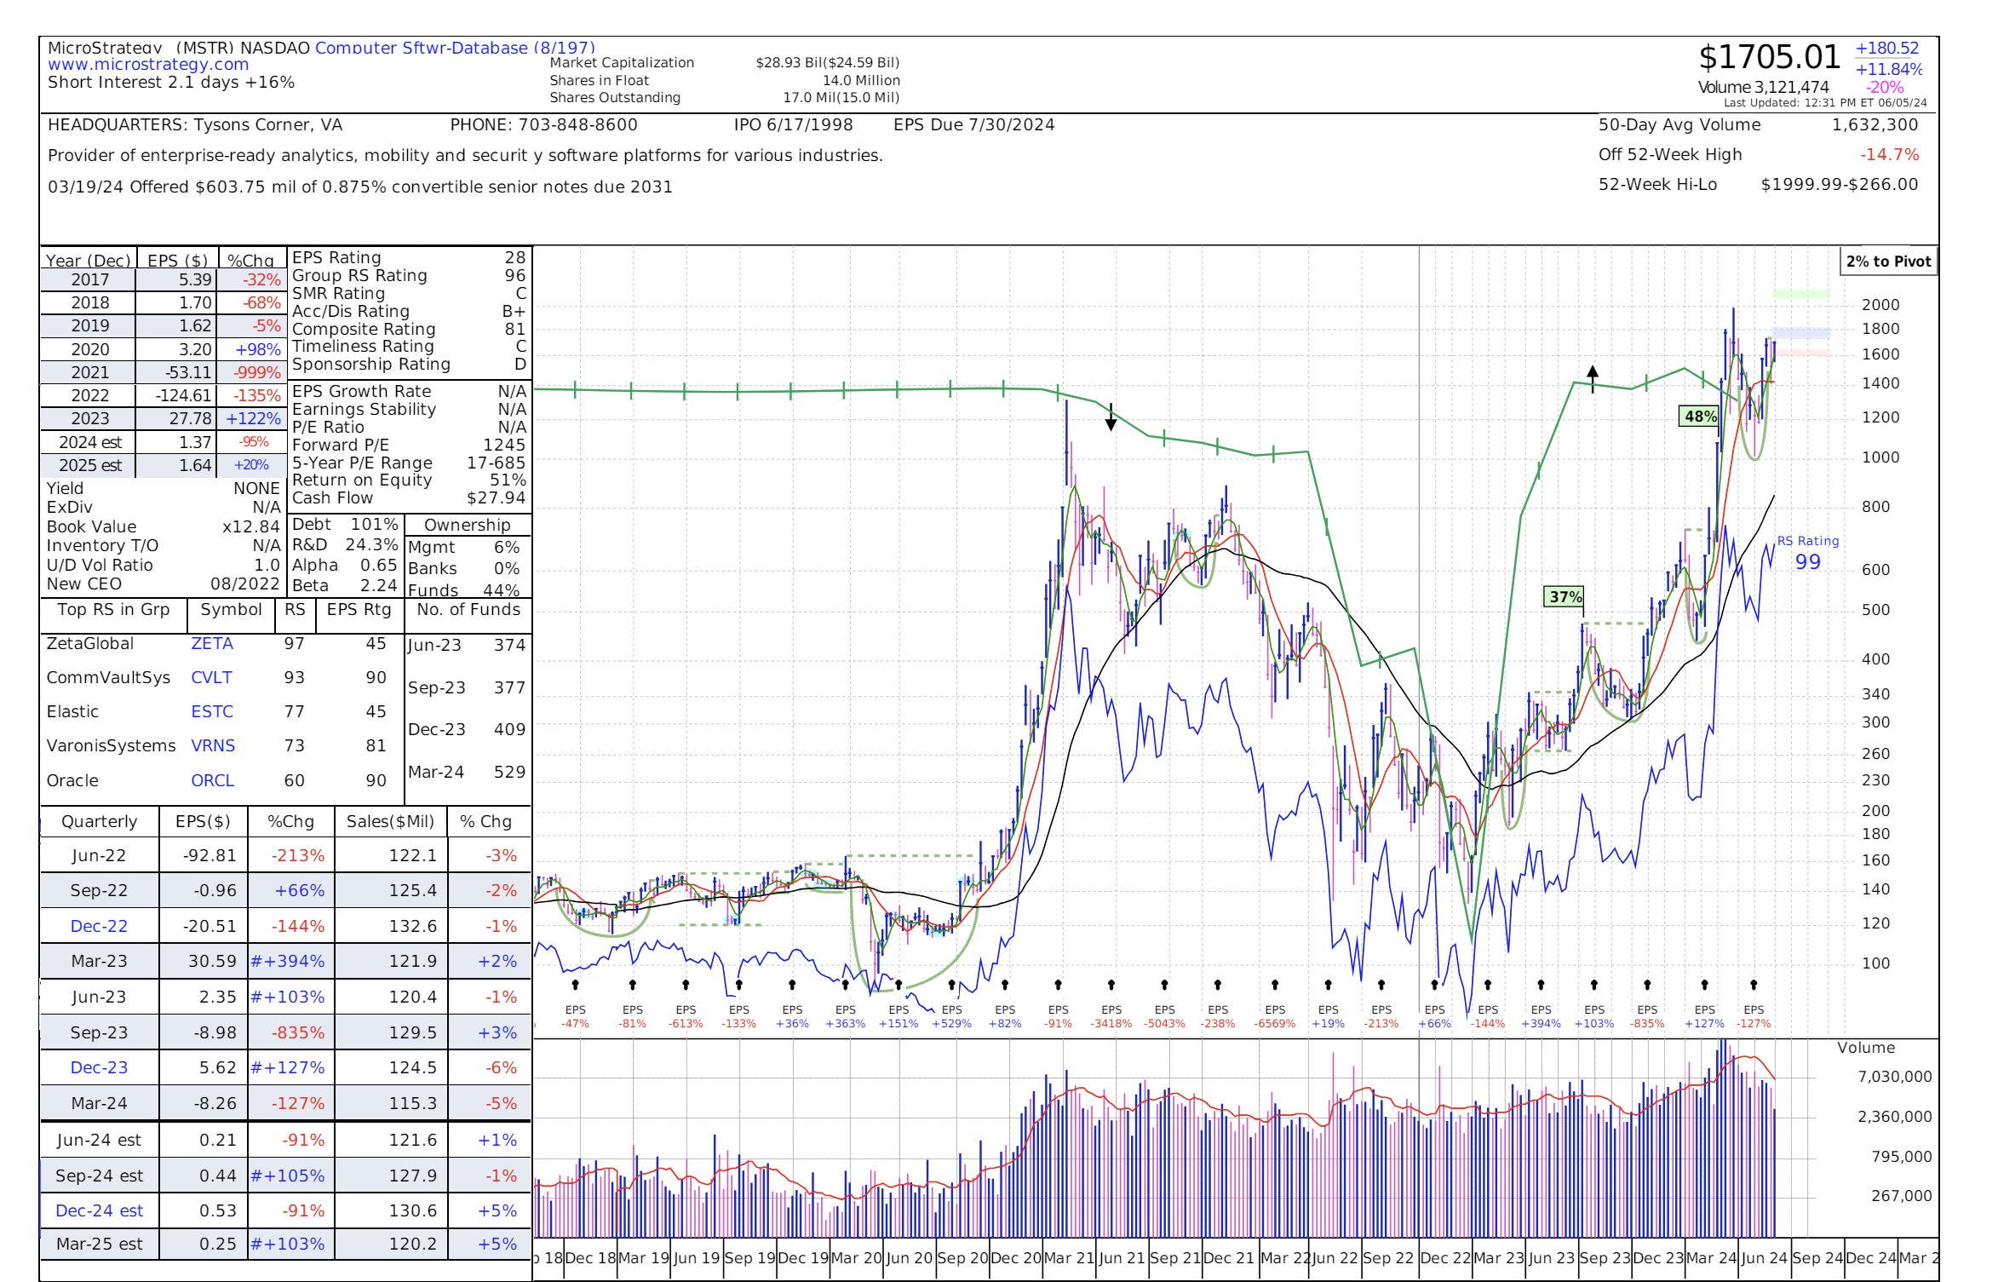Click the 37% gain label on the chart
Viewport: 1998px width, 1282px height.
(x=1565, y=597)
